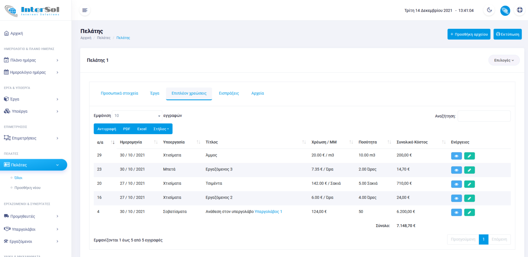
Task: Open the Στήλες column visibility dropdown
Action: [x=161, y=129]
